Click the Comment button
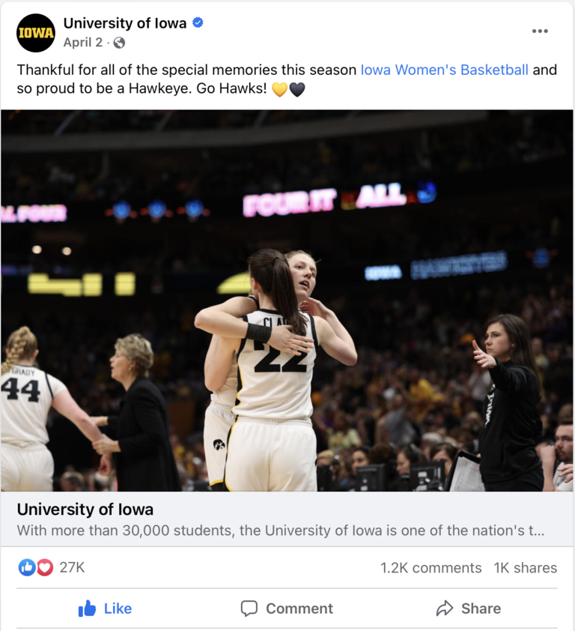 pos(287,609)
